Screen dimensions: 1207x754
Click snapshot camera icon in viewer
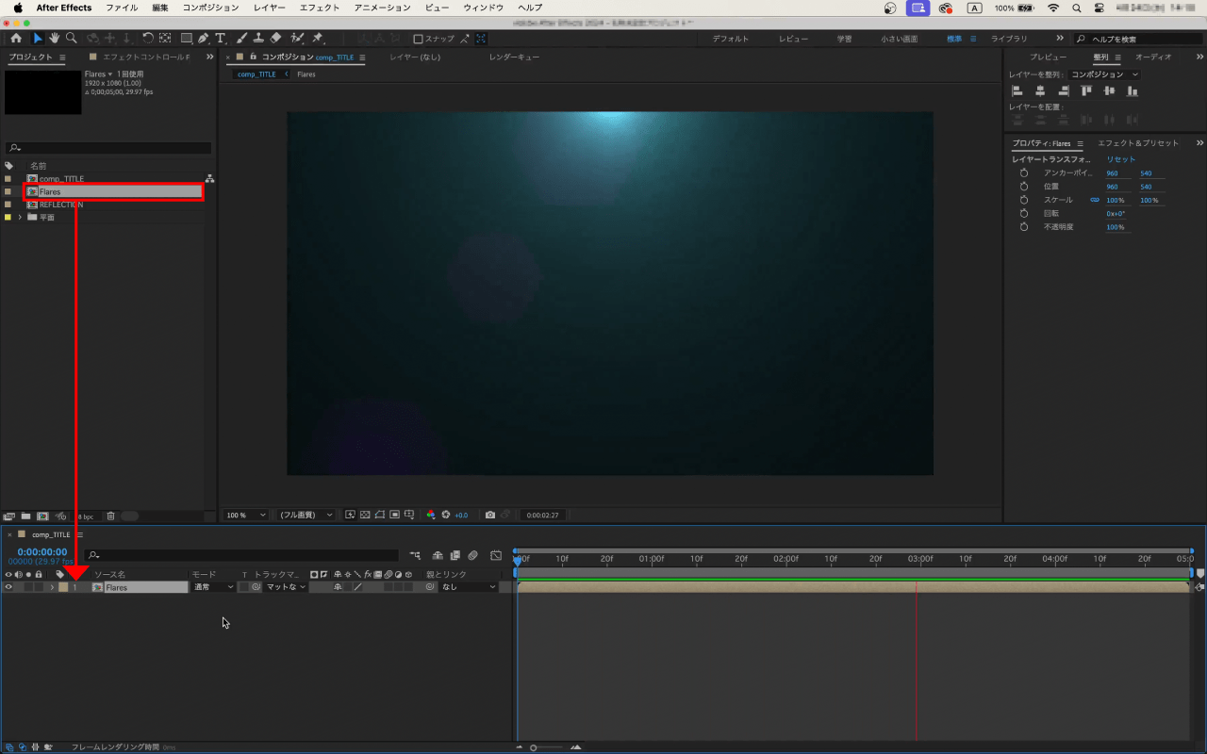pos(489,515)
